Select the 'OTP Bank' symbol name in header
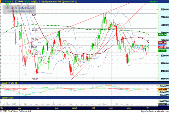 point(6,2)
